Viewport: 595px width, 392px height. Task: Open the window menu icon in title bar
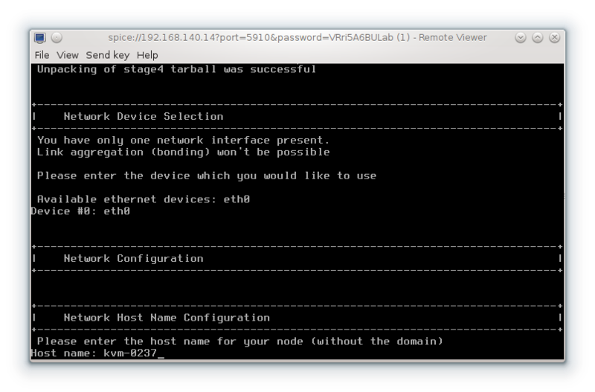click(40, 38)
